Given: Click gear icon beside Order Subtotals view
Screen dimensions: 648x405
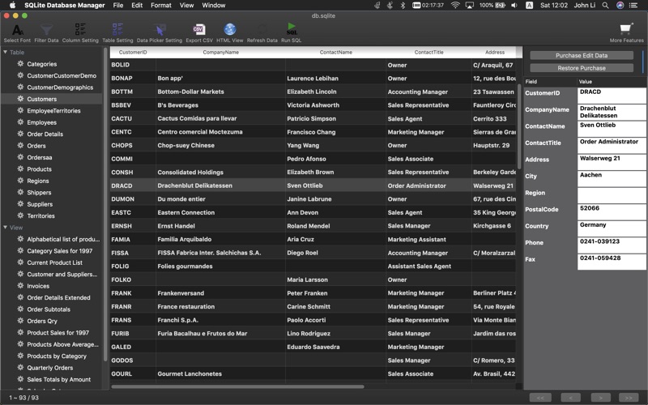Looking at the screenshot, I should coord(20,309).
